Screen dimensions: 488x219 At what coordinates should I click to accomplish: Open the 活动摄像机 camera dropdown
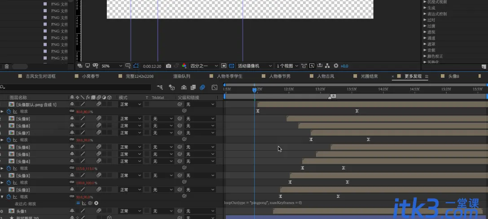(255, 66)
